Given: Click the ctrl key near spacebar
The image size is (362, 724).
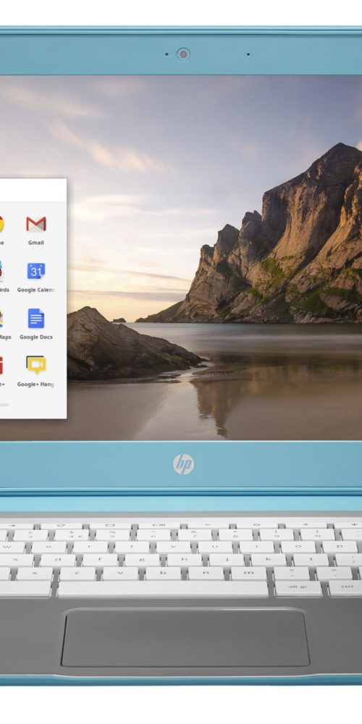Looking at the screenshot, I should pyautogui.click(x=345, y=588).
